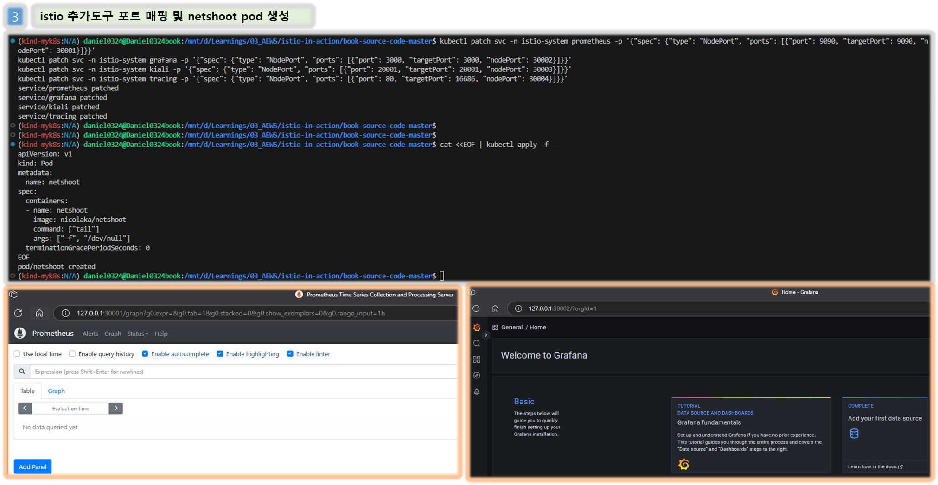This screenshot has width=938, height=485.
Task: Open Graph in the Prometheus navbar
Action: (113, 334)
